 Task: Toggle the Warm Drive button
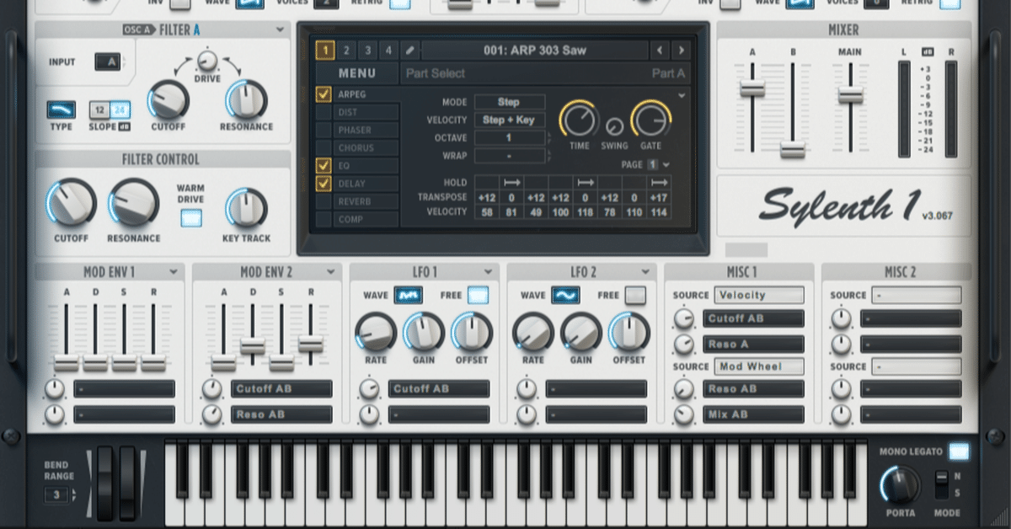(x=191, y=218)
